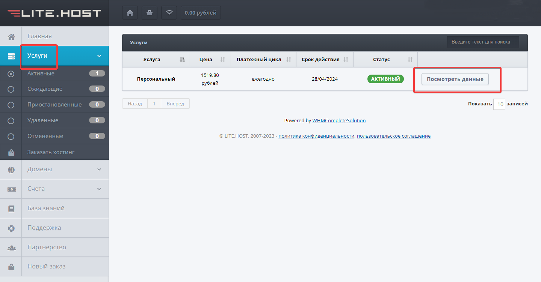Click the lifebuoy icon beside Поддержка
Screen dimensions: 541x282
pyautogui.click(x=11, y=228)
